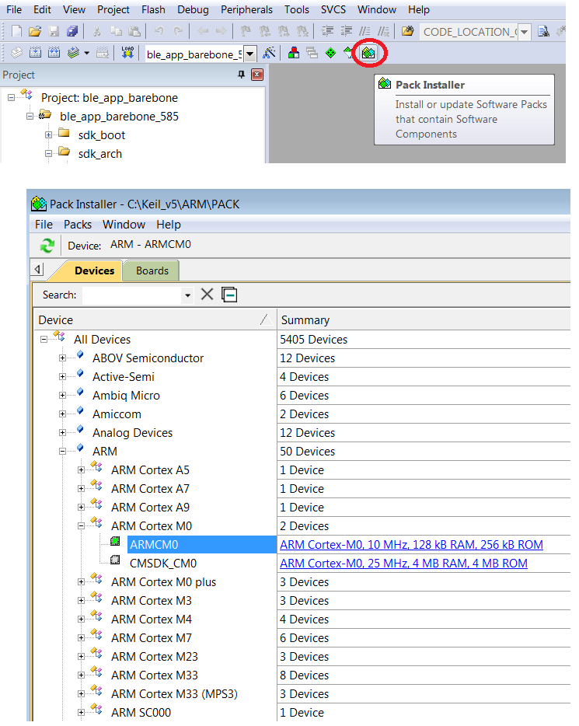This screenshot has height=726, width=579.
Task: Clear the device search with the X icon
Action: click(208, 295)
